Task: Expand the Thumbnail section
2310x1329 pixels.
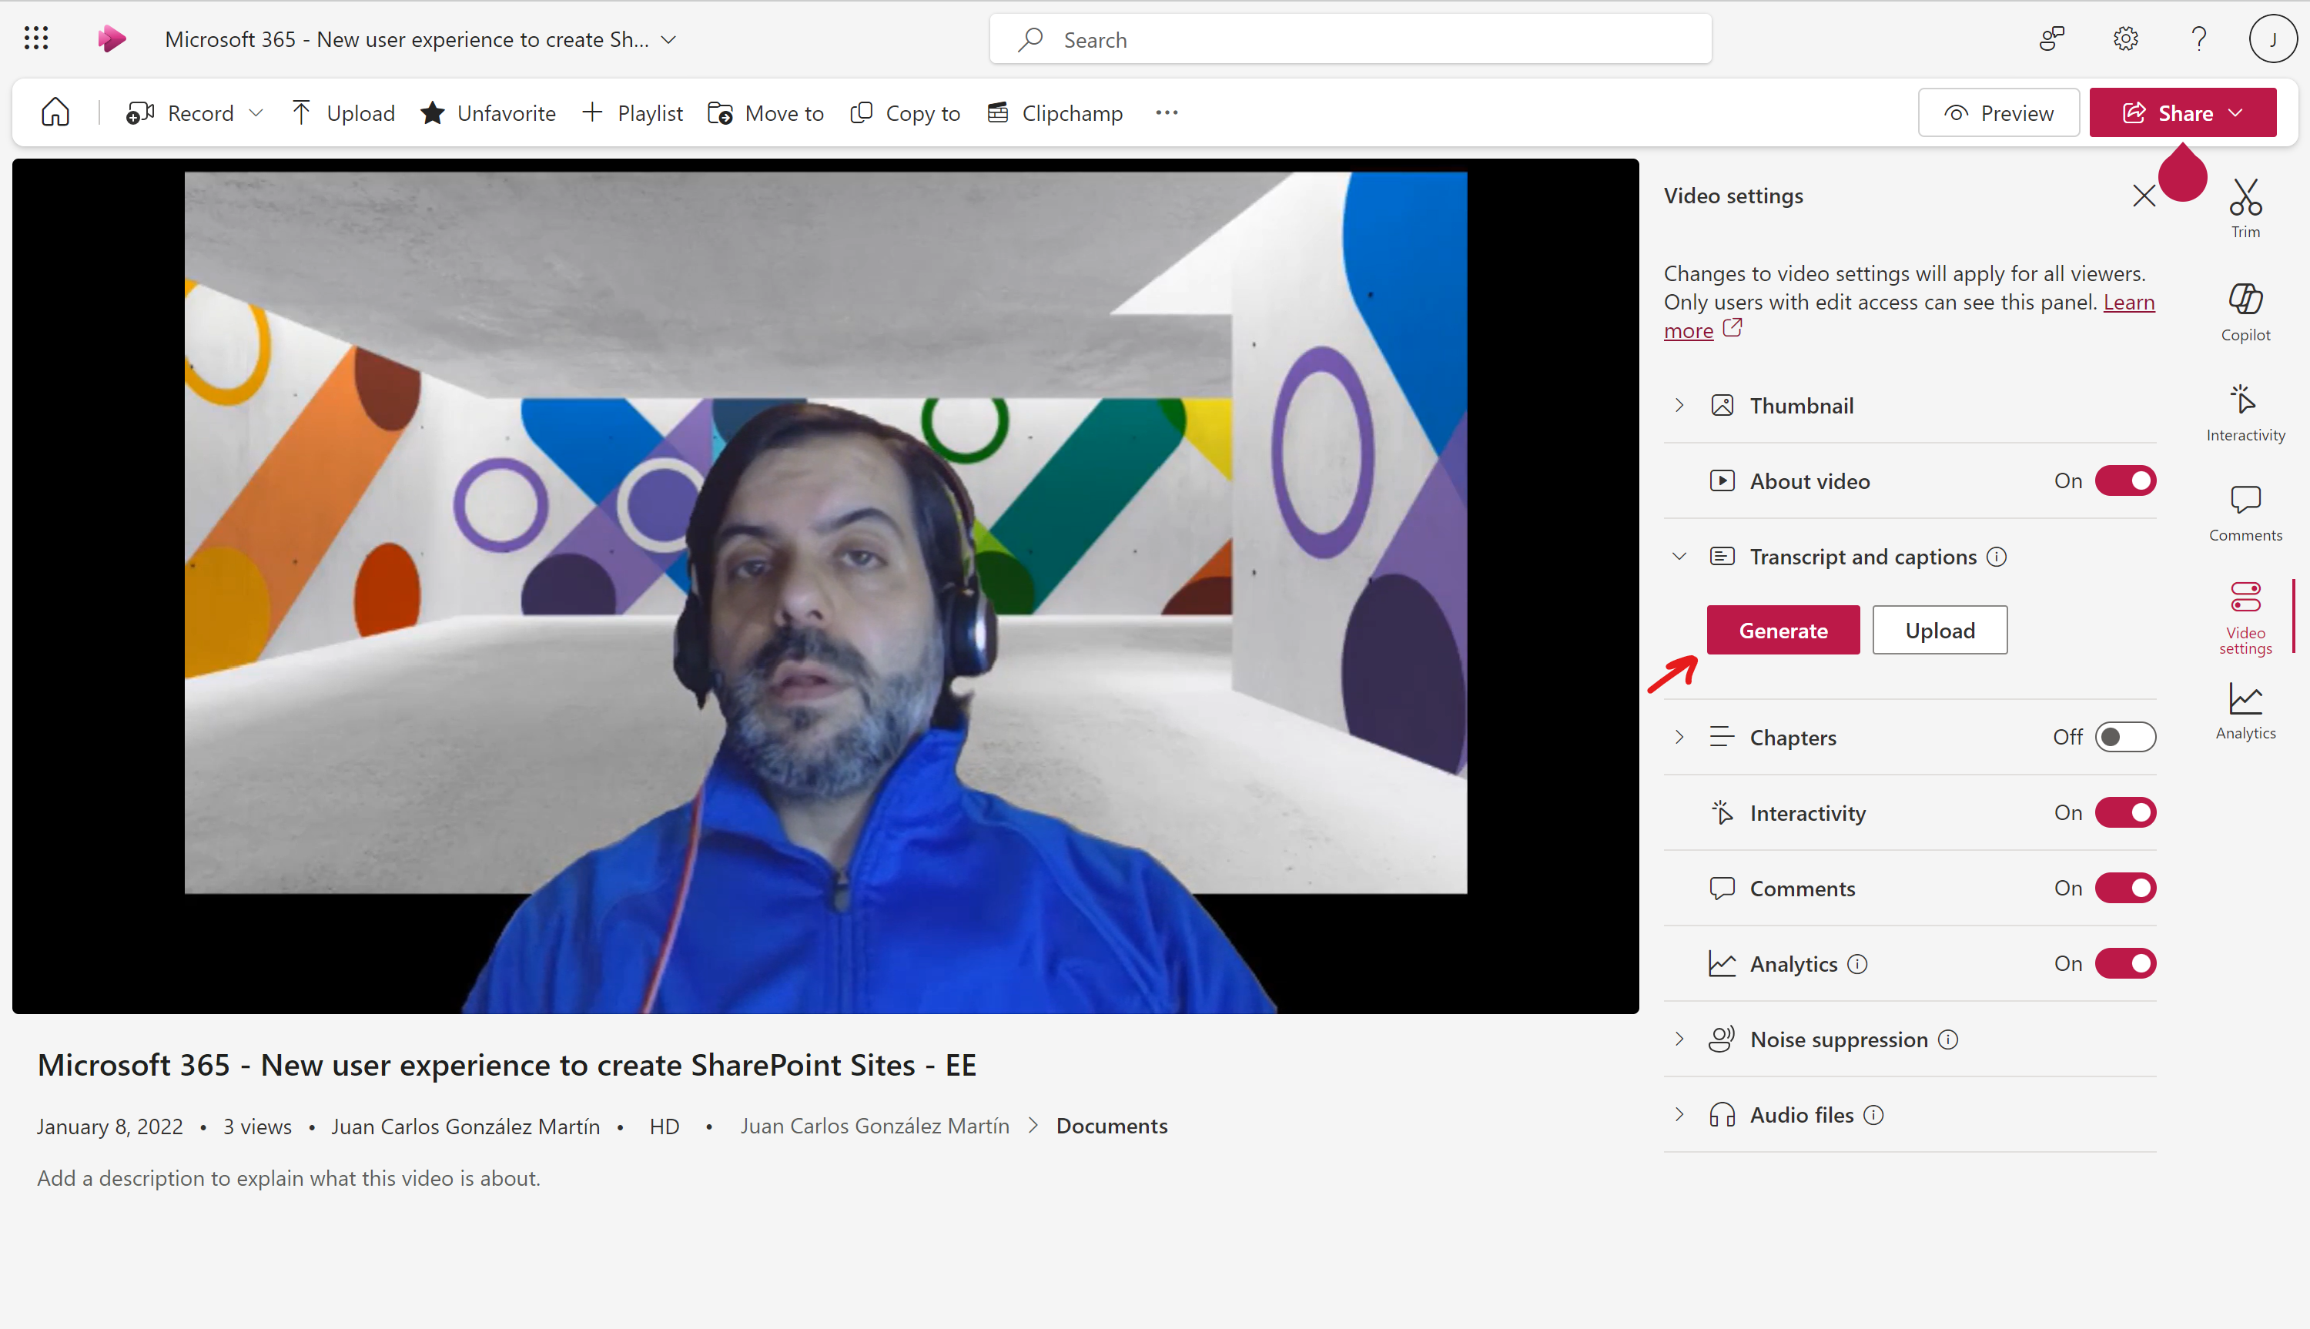Action: (x=1679, y=404)
